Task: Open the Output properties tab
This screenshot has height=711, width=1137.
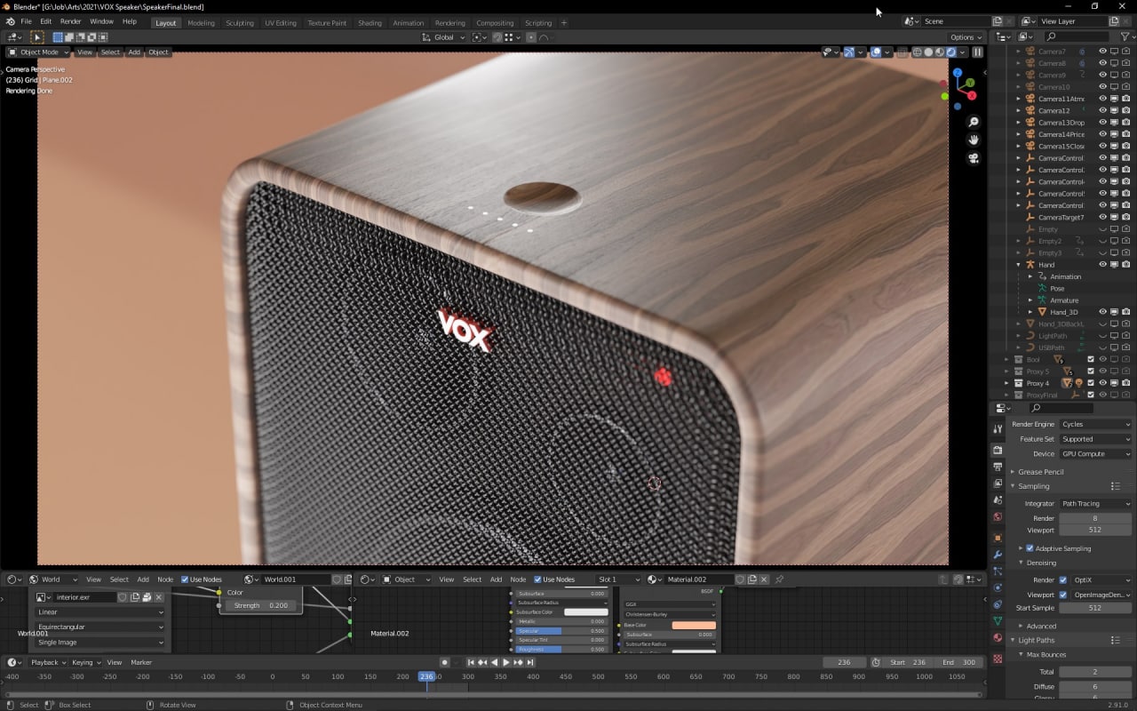Action: pos(998,467)
